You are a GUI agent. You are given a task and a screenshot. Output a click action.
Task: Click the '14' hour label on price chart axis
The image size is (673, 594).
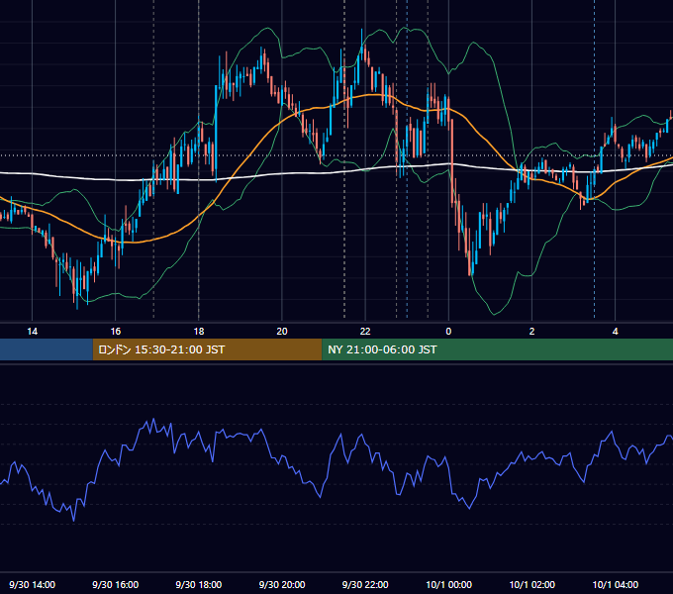33,332
